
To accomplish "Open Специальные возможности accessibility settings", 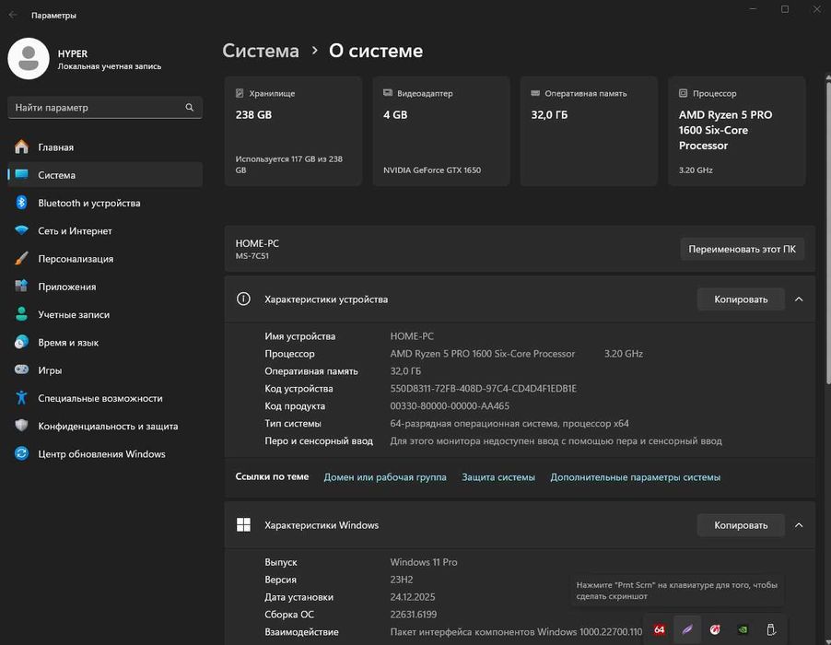I will pyautogui.click(x=105, y=398).
